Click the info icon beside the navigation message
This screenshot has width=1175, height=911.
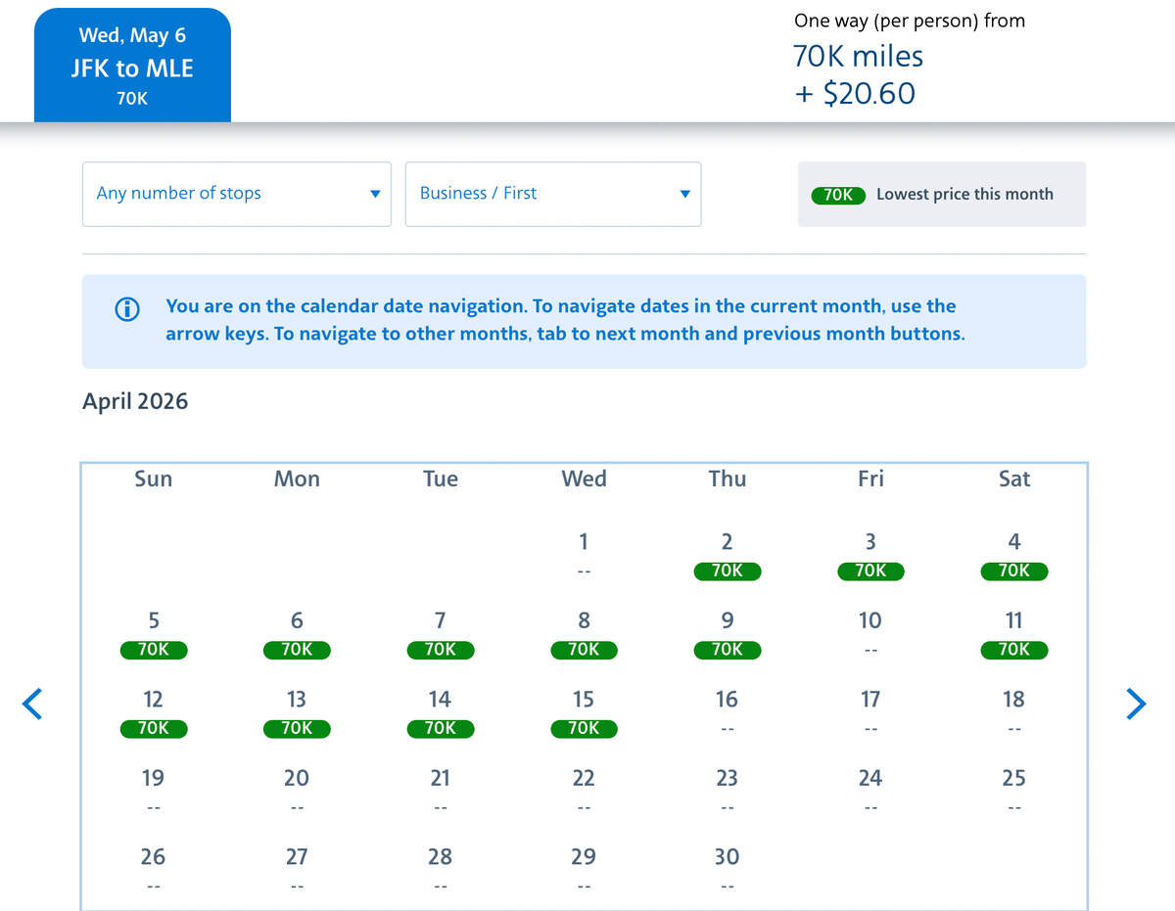click(x=126, y=309)
